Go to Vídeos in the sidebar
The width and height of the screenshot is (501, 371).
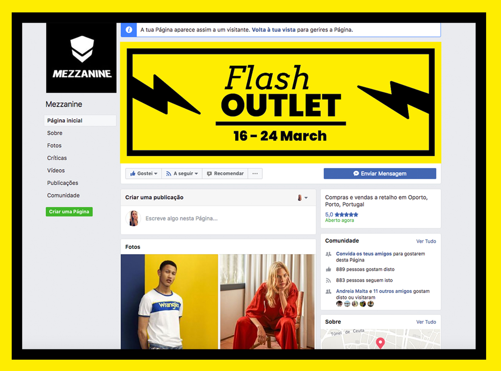[x=56, y=170]
